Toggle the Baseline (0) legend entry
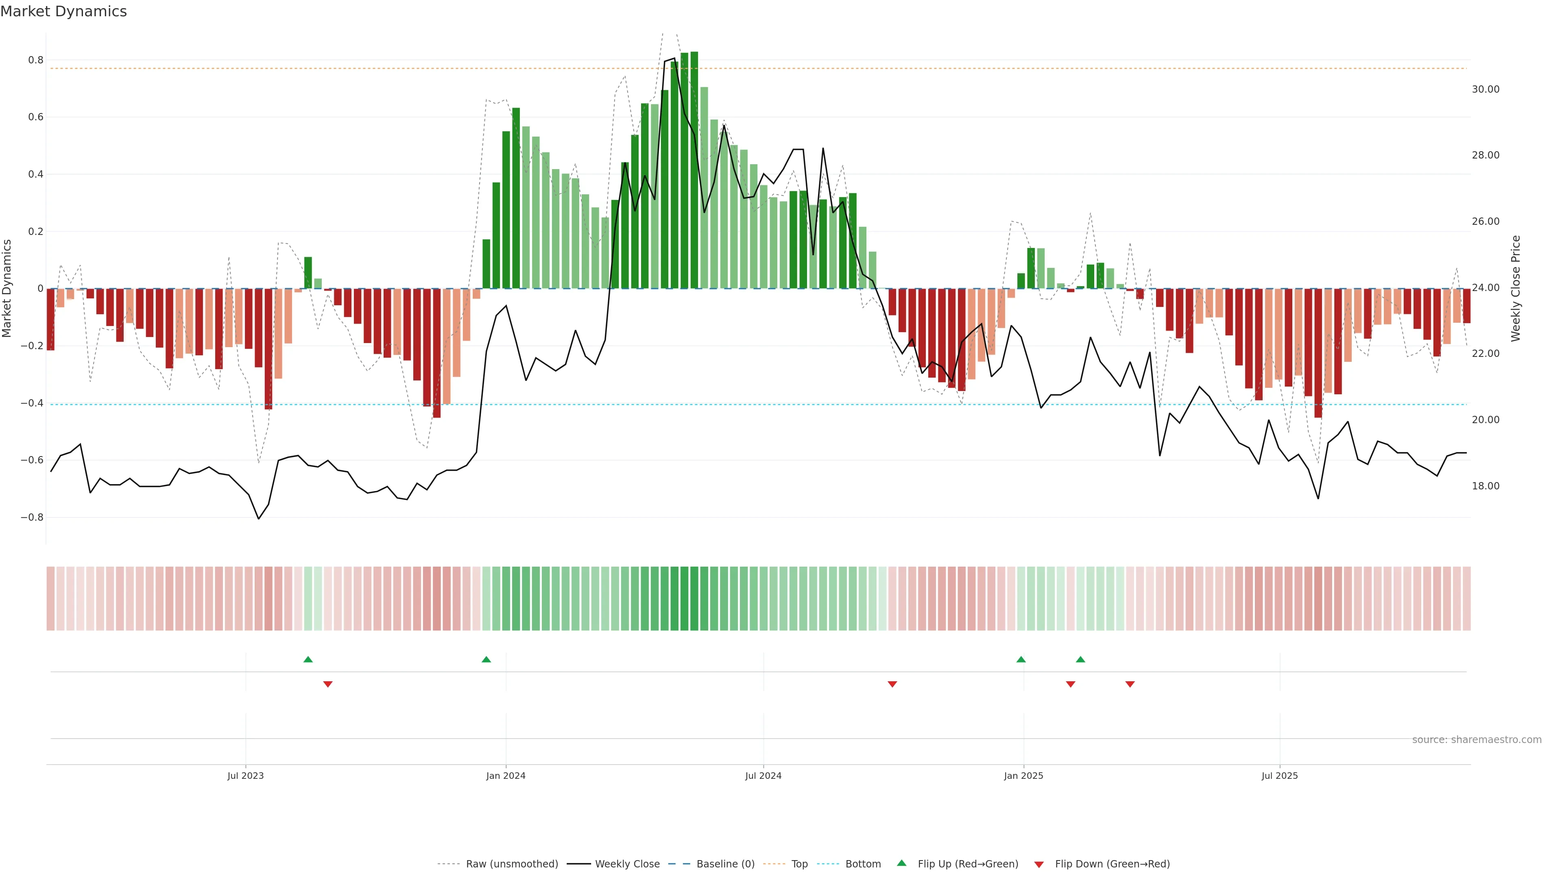 [725, 863]
